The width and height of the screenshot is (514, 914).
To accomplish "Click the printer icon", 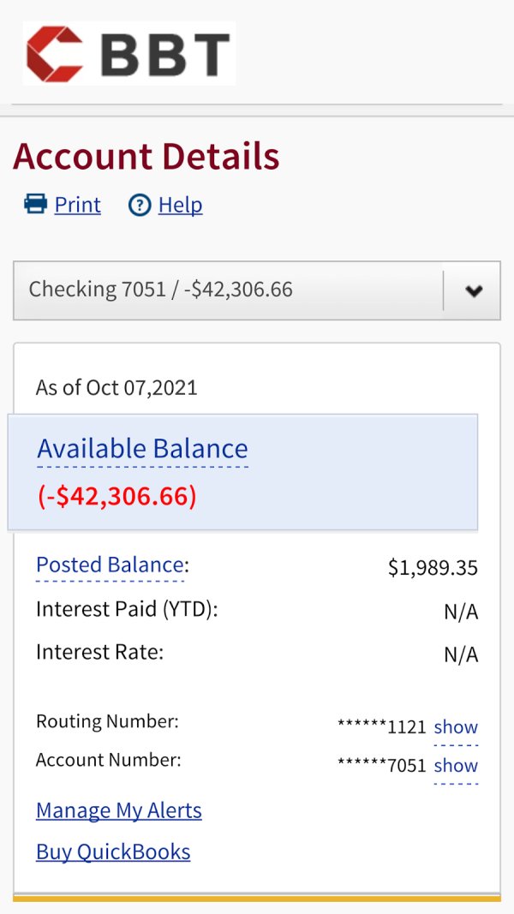I will (35, 204).
